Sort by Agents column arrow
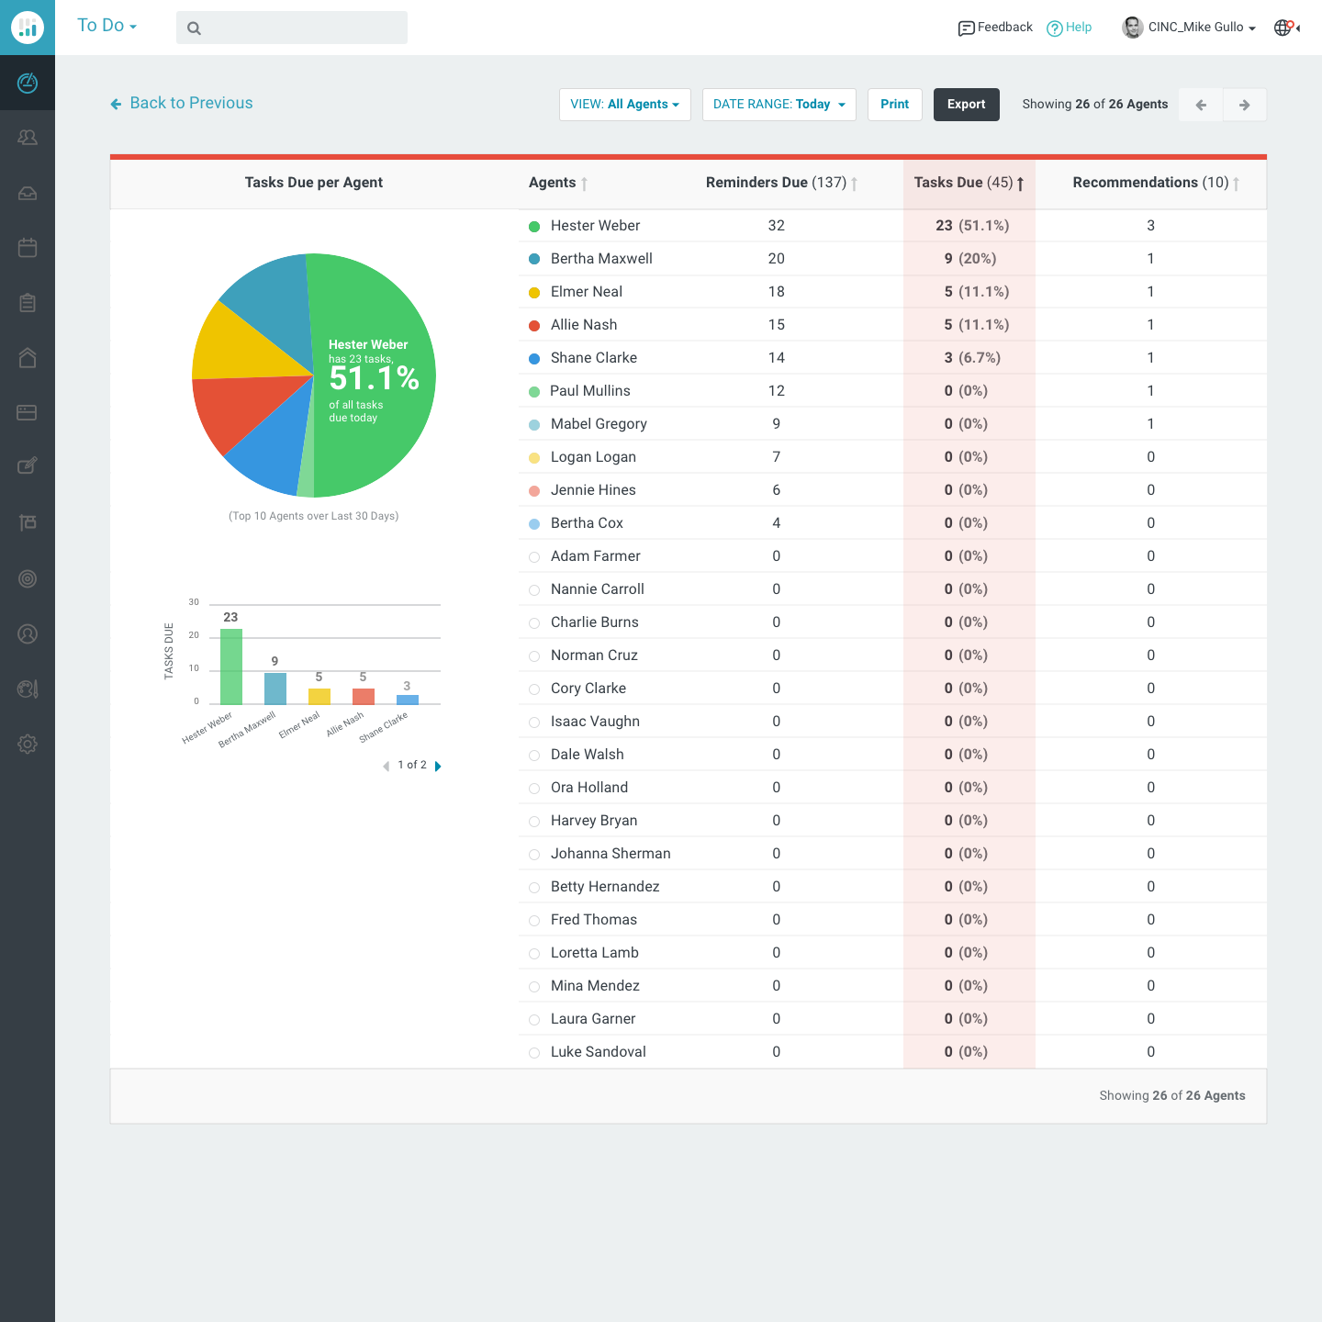Viewport: 1322px width, 1322px height. (584, 184)
